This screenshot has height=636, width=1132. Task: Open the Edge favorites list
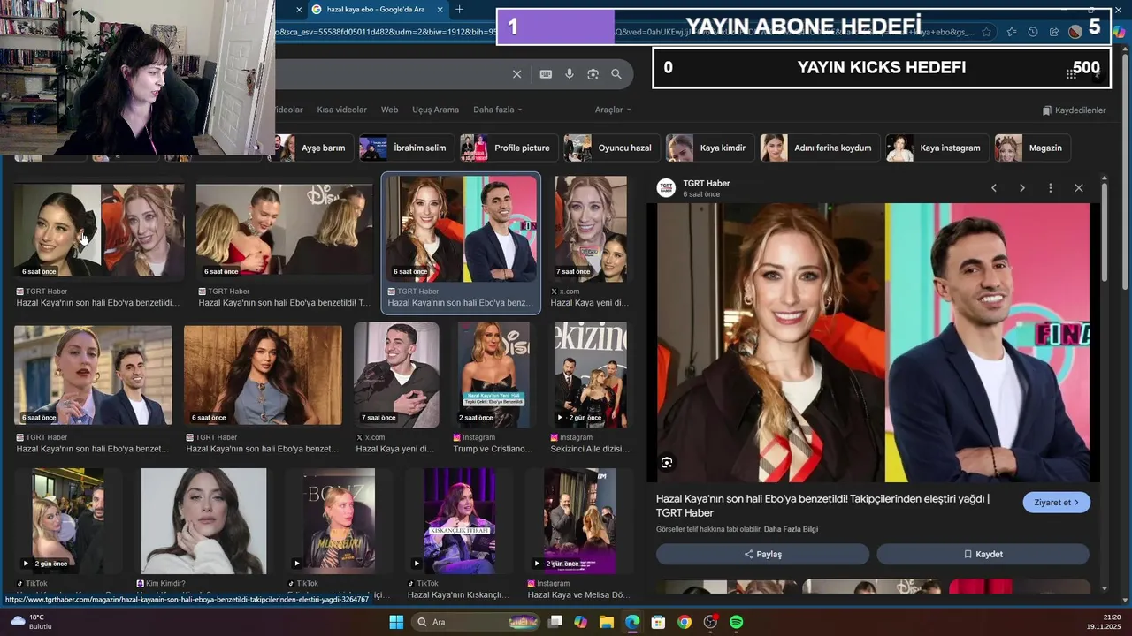[x=1011, y=32]
